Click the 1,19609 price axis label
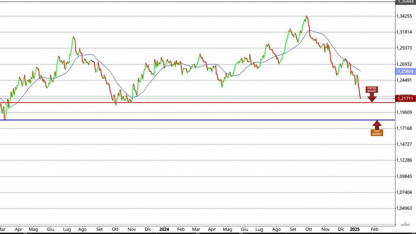 (x=405, y=112)
